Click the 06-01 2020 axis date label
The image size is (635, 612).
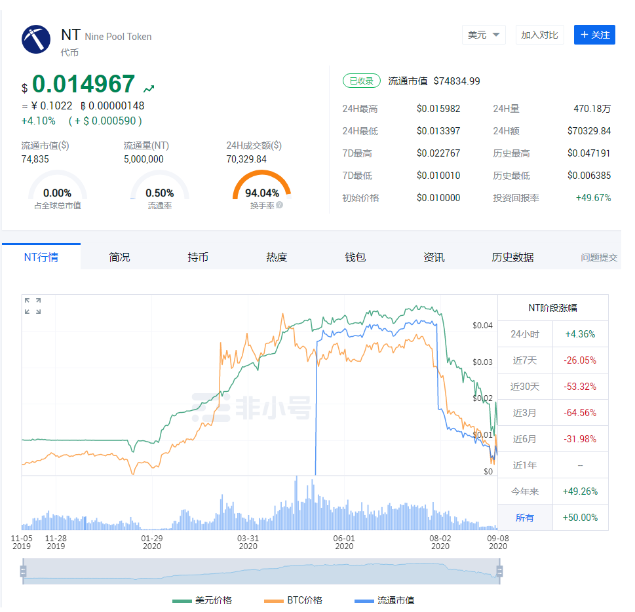344,542
